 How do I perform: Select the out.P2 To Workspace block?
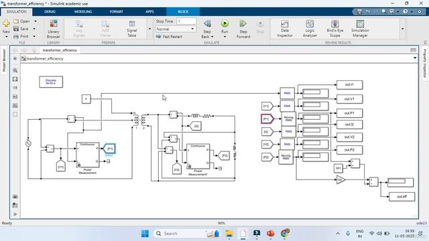(x=349, y=150)
